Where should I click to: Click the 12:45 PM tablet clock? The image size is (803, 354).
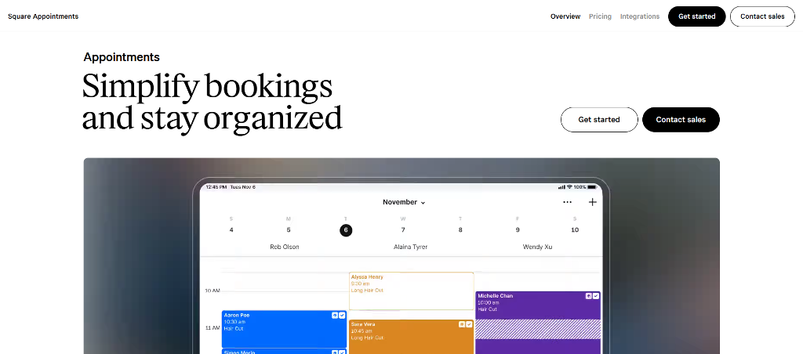click(x=216, y=187)
